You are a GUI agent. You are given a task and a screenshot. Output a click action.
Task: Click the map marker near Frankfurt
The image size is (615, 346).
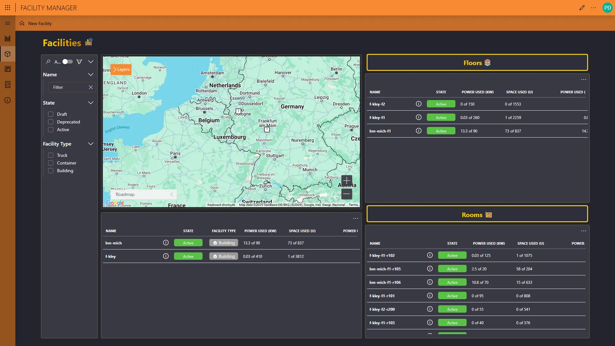[267, 129]
